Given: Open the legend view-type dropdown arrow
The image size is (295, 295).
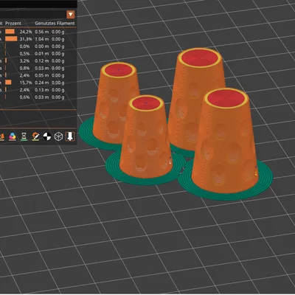Looking at the screenshot, I should coord(71,15).
